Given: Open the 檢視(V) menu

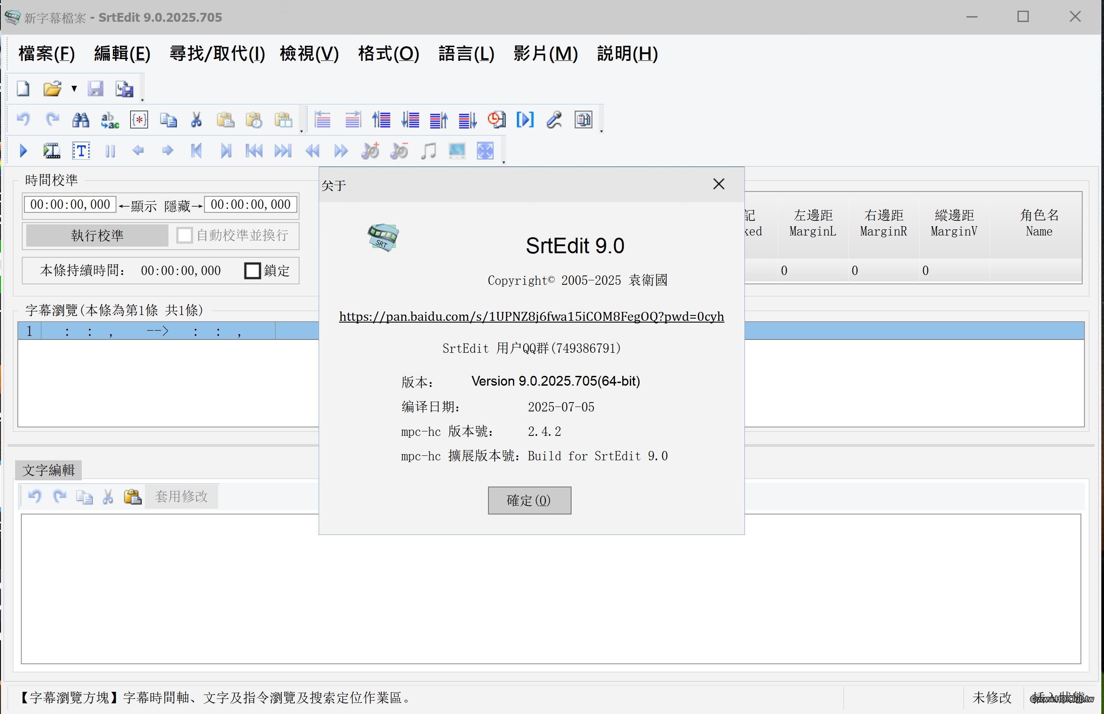Looking at the screenshot, I should tap(309, 54).
